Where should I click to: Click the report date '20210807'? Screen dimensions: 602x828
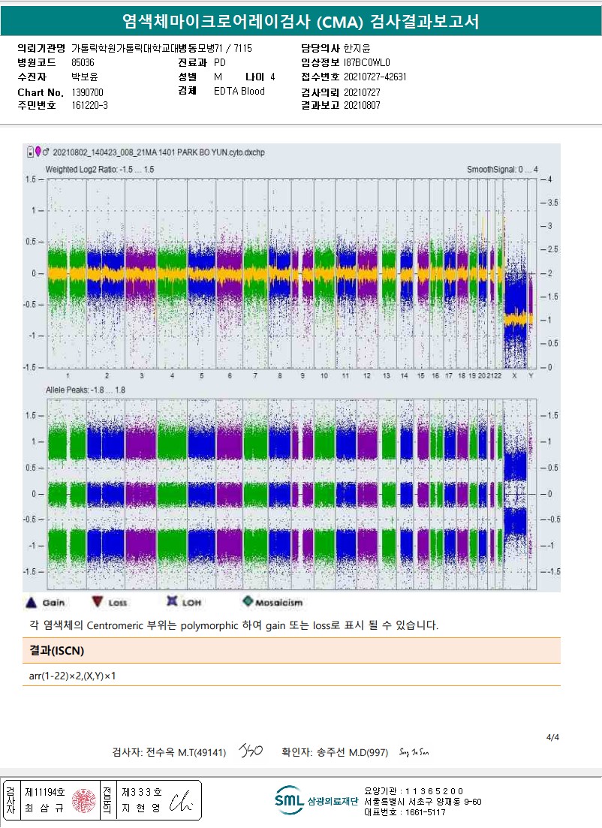click(x=362, y=105)
